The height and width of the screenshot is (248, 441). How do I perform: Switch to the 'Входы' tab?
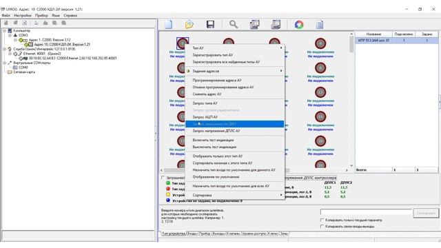pyautogui.click(x=192, y=234)
